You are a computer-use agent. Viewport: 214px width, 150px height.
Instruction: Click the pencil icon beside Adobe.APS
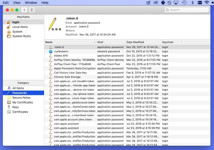click(x=51, y=56)
